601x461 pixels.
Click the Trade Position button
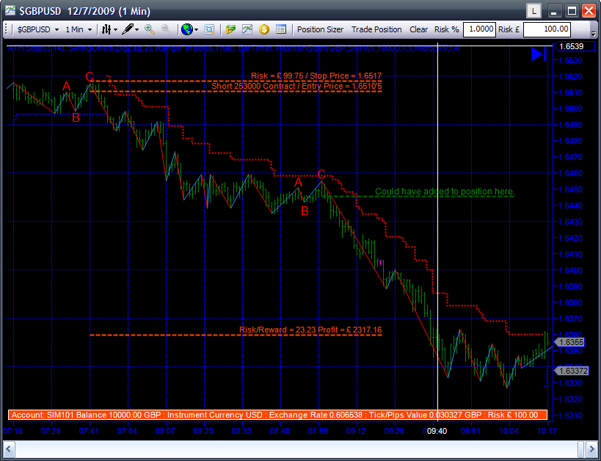[376, 29]
